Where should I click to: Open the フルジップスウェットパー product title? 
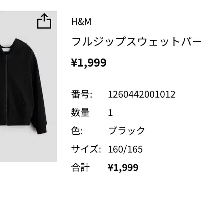136,41
